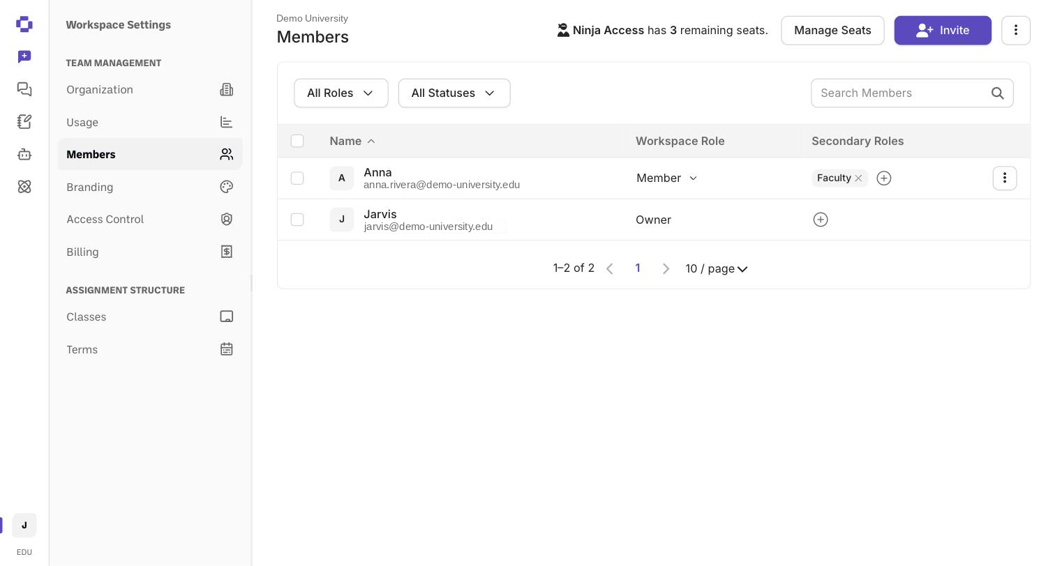Click the Secondary Roles column header
1055x566 pixels.
click(x=858, y=141)
